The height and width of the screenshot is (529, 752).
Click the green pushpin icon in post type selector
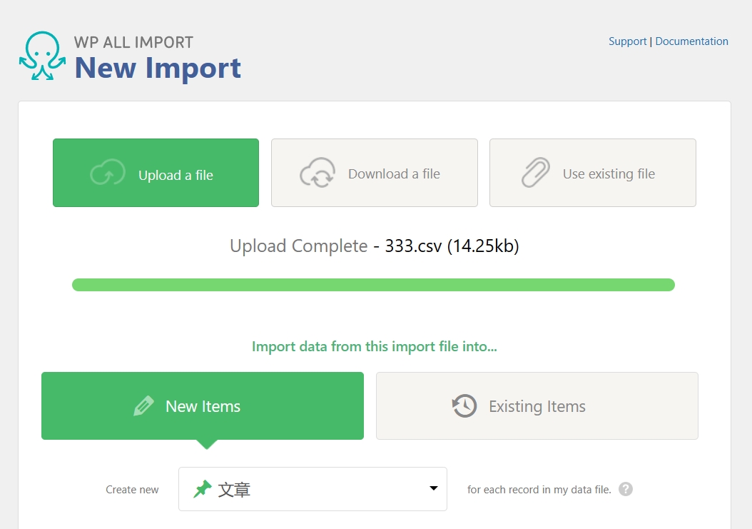pos(203,489)
